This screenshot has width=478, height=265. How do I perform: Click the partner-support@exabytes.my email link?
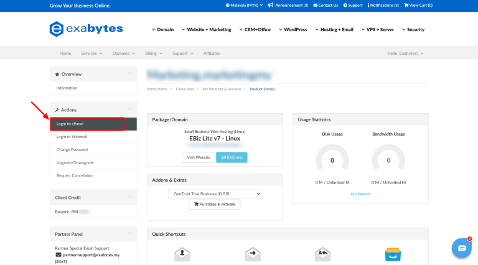[91, 255]
